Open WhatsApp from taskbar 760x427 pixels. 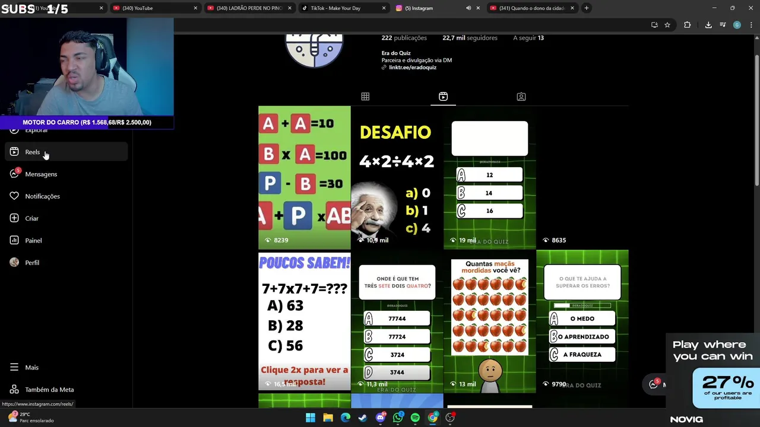(398, 418)
